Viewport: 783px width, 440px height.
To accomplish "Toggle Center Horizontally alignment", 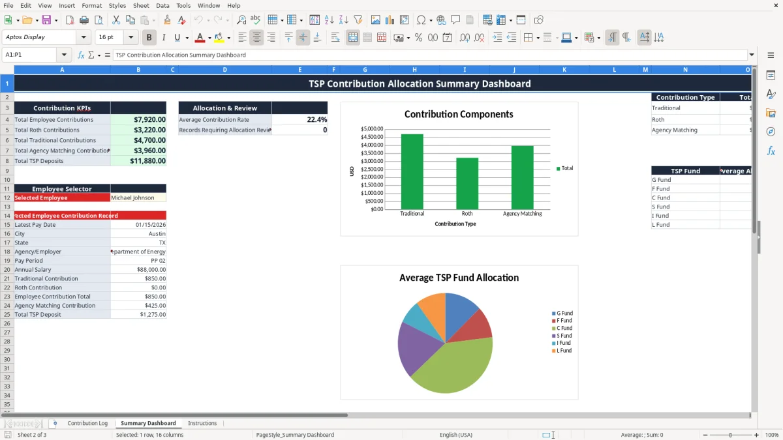I will pyautogui.click(x=256, y=38).
